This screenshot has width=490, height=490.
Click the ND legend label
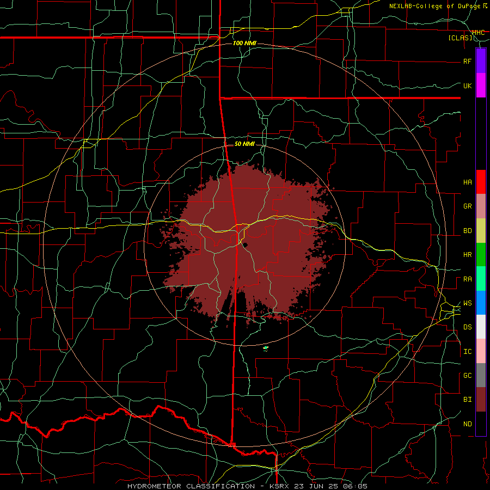click(x=468, y=424)
